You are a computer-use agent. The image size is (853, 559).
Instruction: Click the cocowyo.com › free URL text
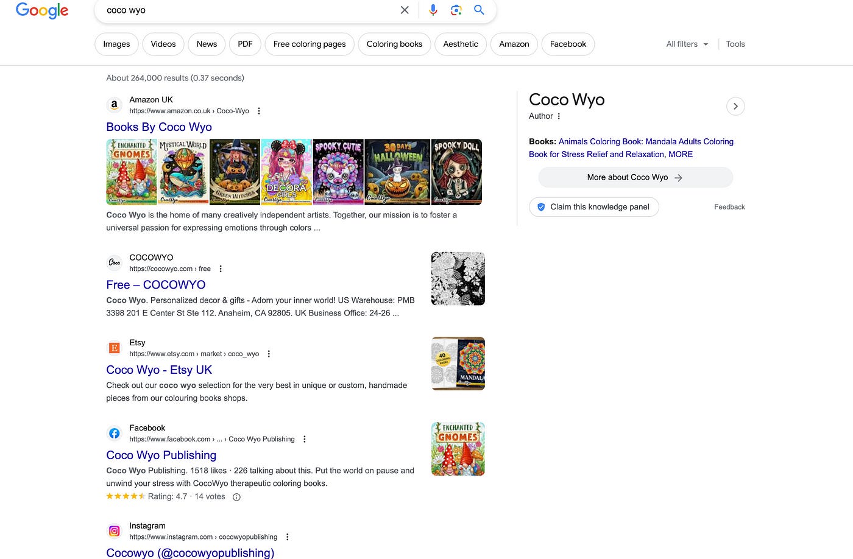pyautogui.click(x=170, y=269)
